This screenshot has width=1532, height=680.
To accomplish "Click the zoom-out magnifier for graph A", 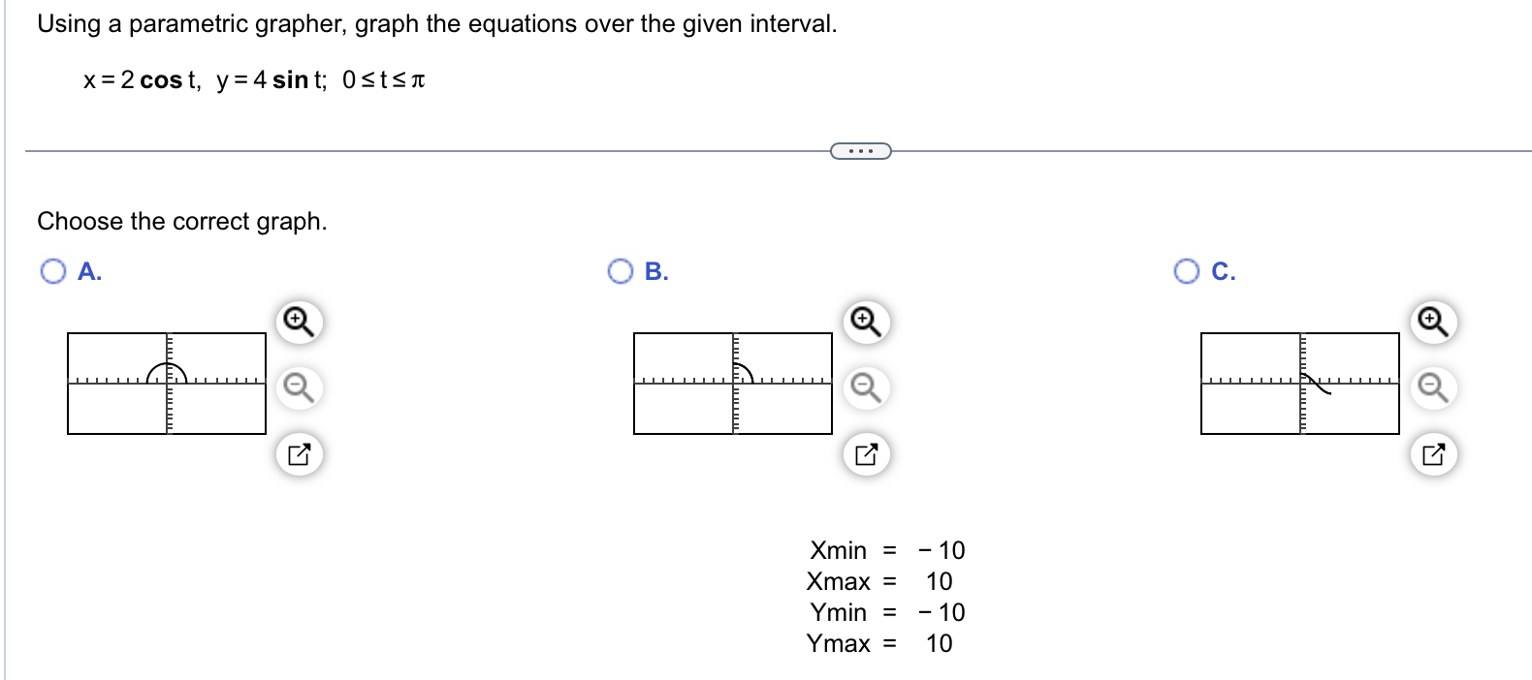I will [297, 384].
